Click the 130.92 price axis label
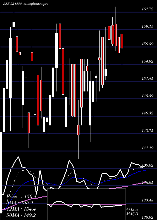The height and width of the screenshot is (220, 157). click(x=147, y=217)
